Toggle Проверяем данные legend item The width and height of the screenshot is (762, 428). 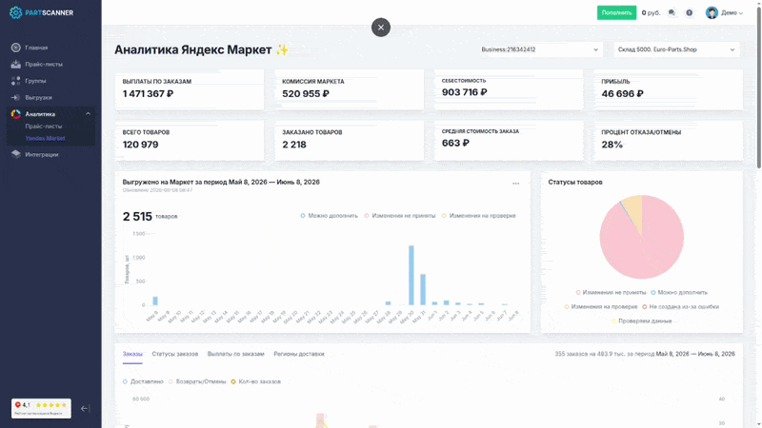coord(641,321)
